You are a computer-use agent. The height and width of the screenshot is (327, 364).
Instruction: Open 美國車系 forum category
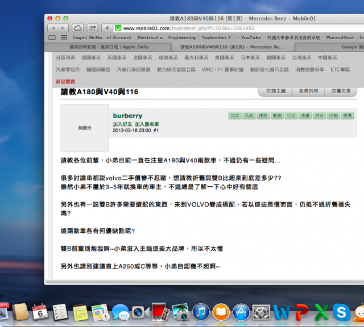tap(225, 58)
